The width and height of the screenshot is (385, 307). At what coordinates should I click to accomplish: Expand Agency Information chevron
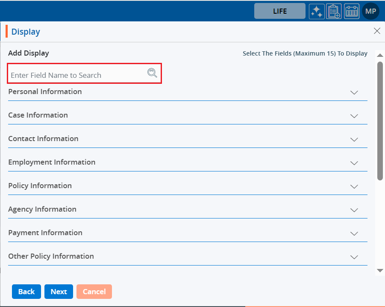[354, 210]
